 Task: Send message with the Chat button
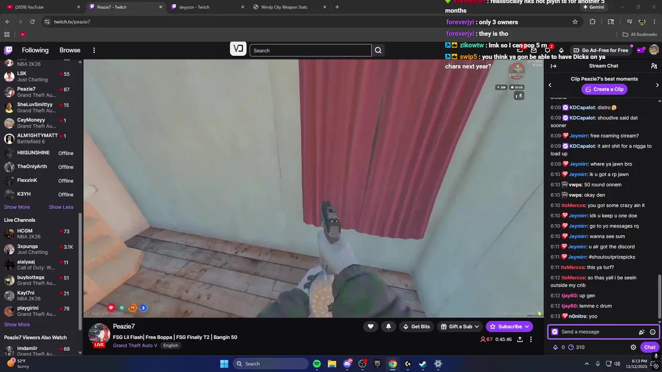[650, 347]
